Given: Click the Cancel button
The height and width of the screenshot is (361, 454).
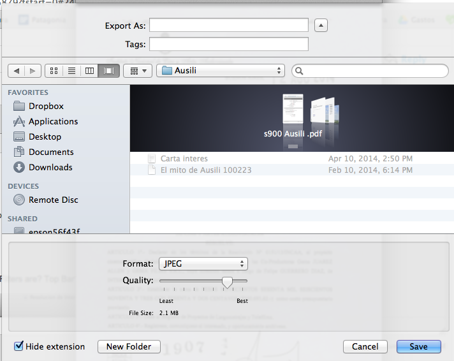Looking at the screenshot, I should tap(365, 346).
